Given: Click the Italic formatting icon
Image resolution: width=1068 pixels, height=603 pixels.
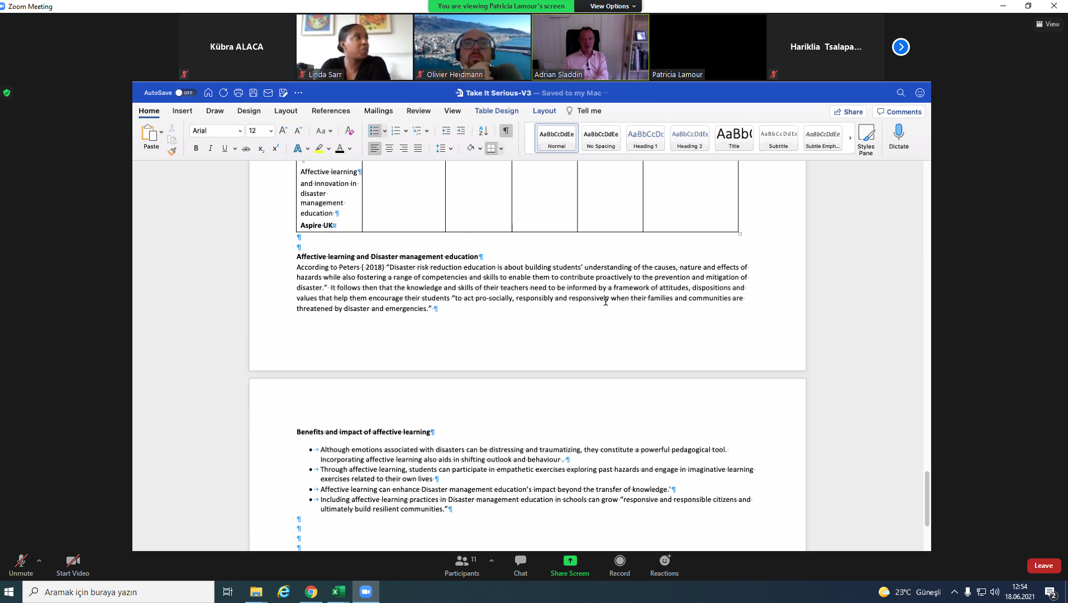Looking at the screenshot, I should pos(210,149).
